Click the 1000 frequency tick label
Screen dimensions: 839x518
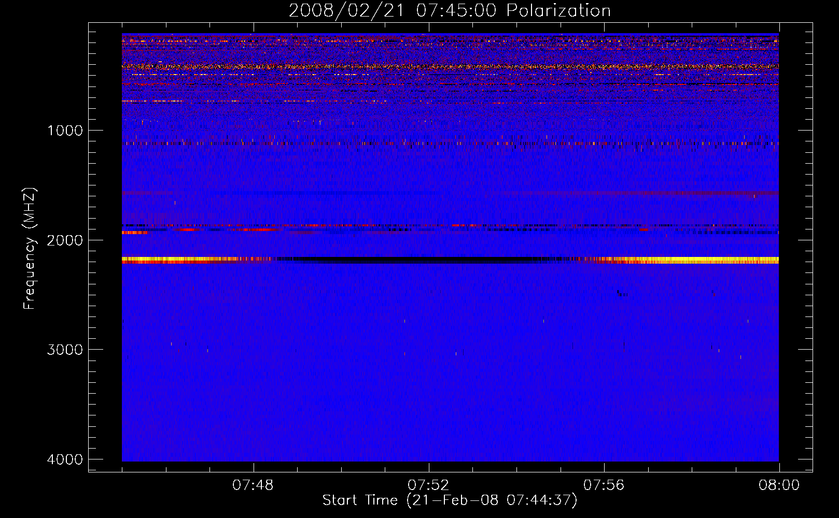65,131
